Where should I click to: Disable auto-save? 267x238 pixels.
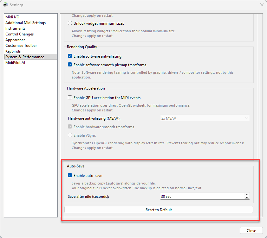point(70,175)
